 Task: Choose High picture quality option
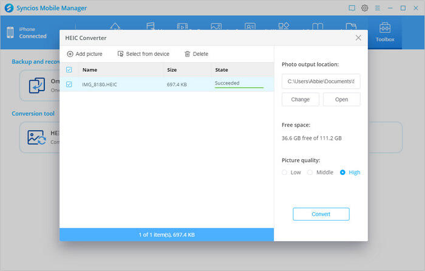click(343, 173)
